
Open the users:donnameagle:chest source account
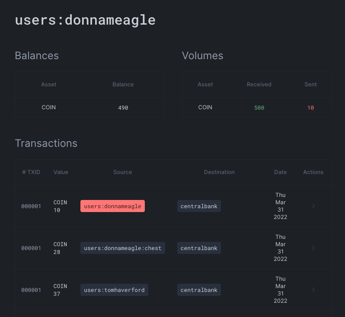coord(122,248)
